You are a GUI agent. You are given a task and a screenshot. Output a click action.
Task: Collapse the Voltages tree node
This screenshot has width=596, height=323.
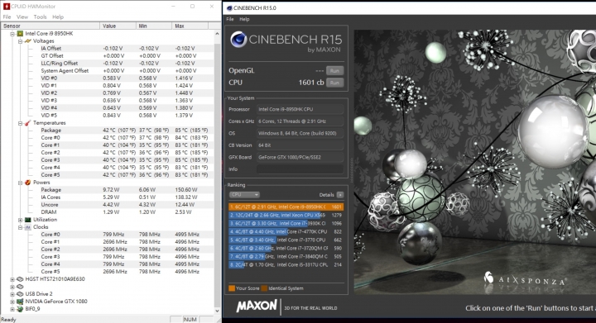click(x=20, y=41)
